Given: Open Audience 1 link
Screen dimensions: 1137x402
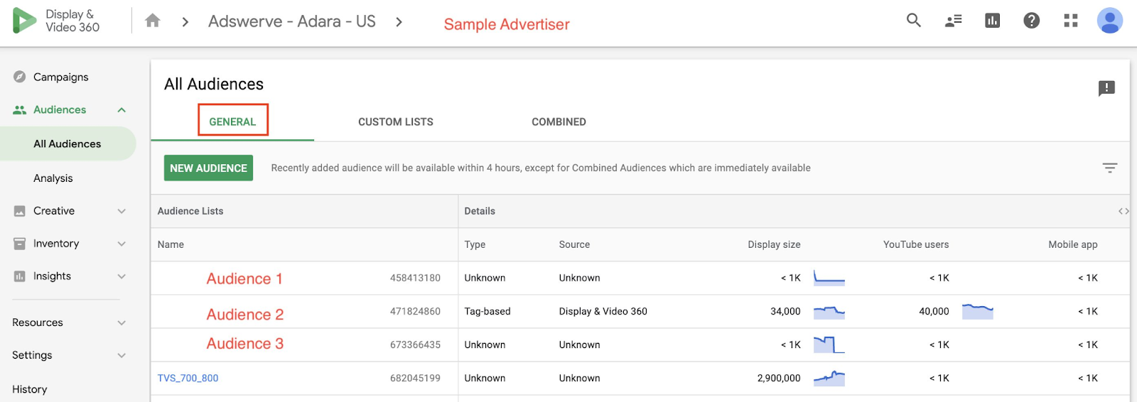Looking at the screenshot, I should tap(244, 278).
